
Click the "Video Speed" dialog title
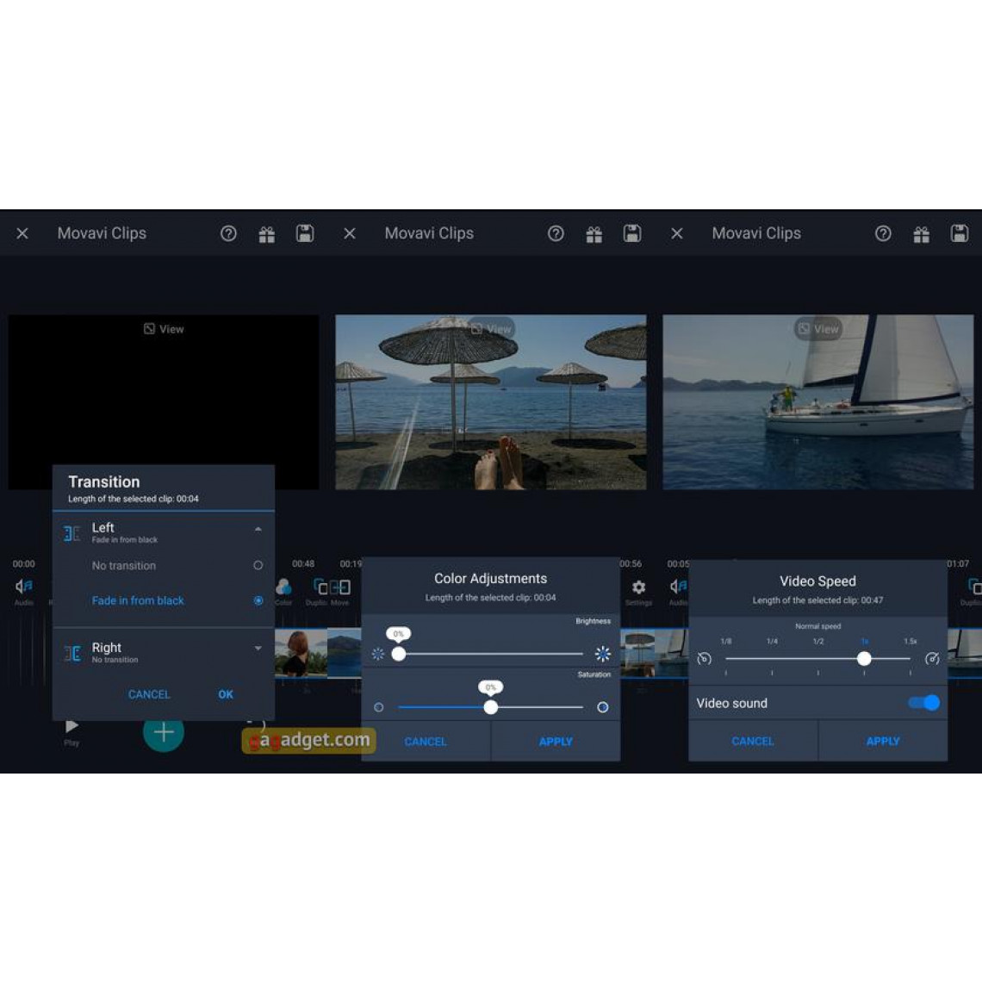(x=818, y=581)
